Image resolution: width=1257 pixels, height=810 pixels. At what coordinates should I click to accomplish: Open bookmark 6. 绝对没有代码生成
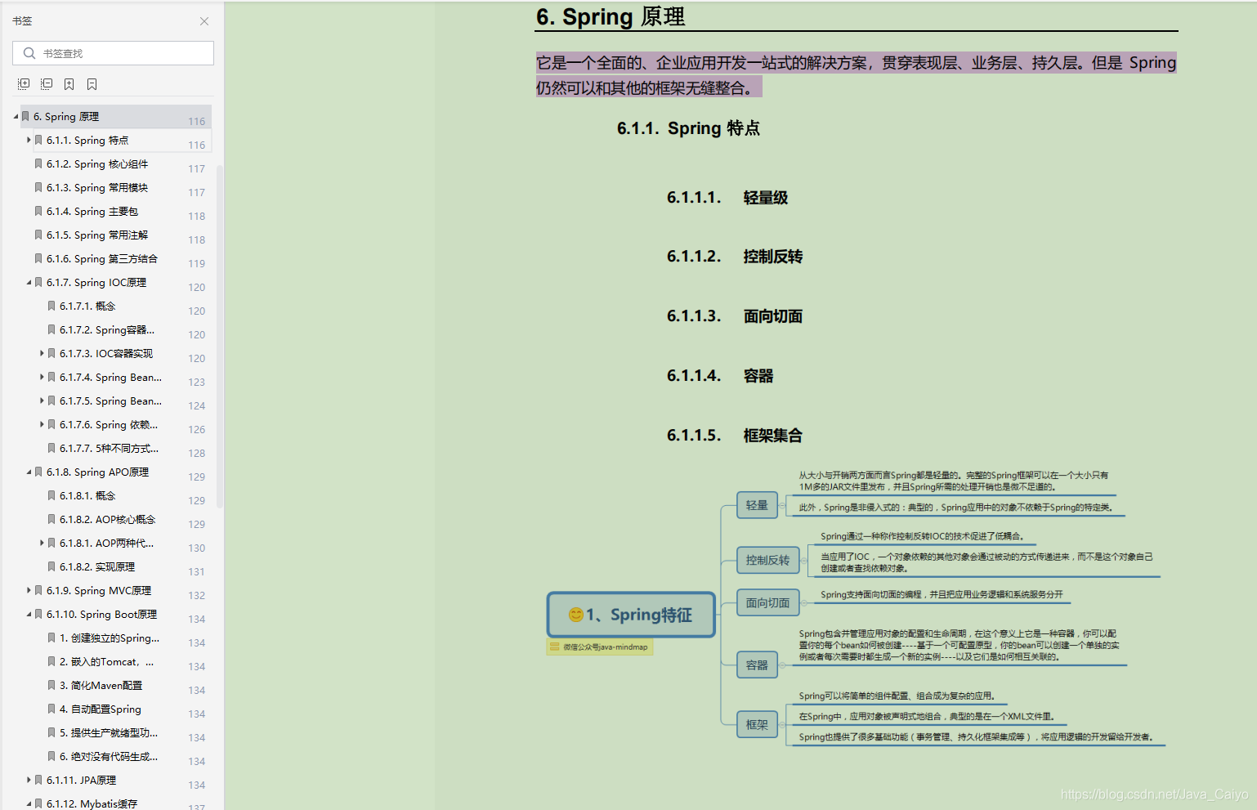(x=109, y=757)
